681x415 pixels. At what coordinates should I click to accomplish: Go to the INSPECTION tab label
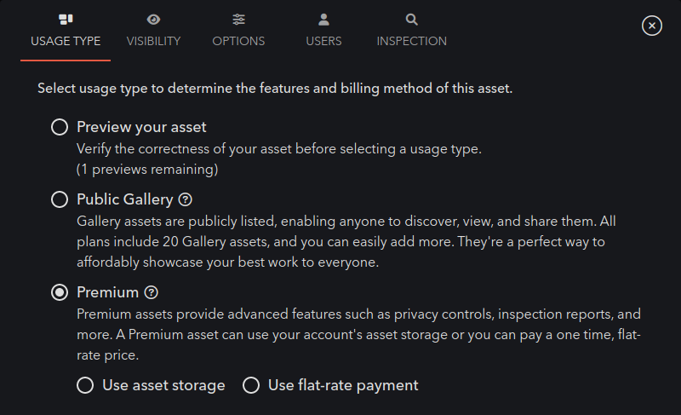coord(411,41)
